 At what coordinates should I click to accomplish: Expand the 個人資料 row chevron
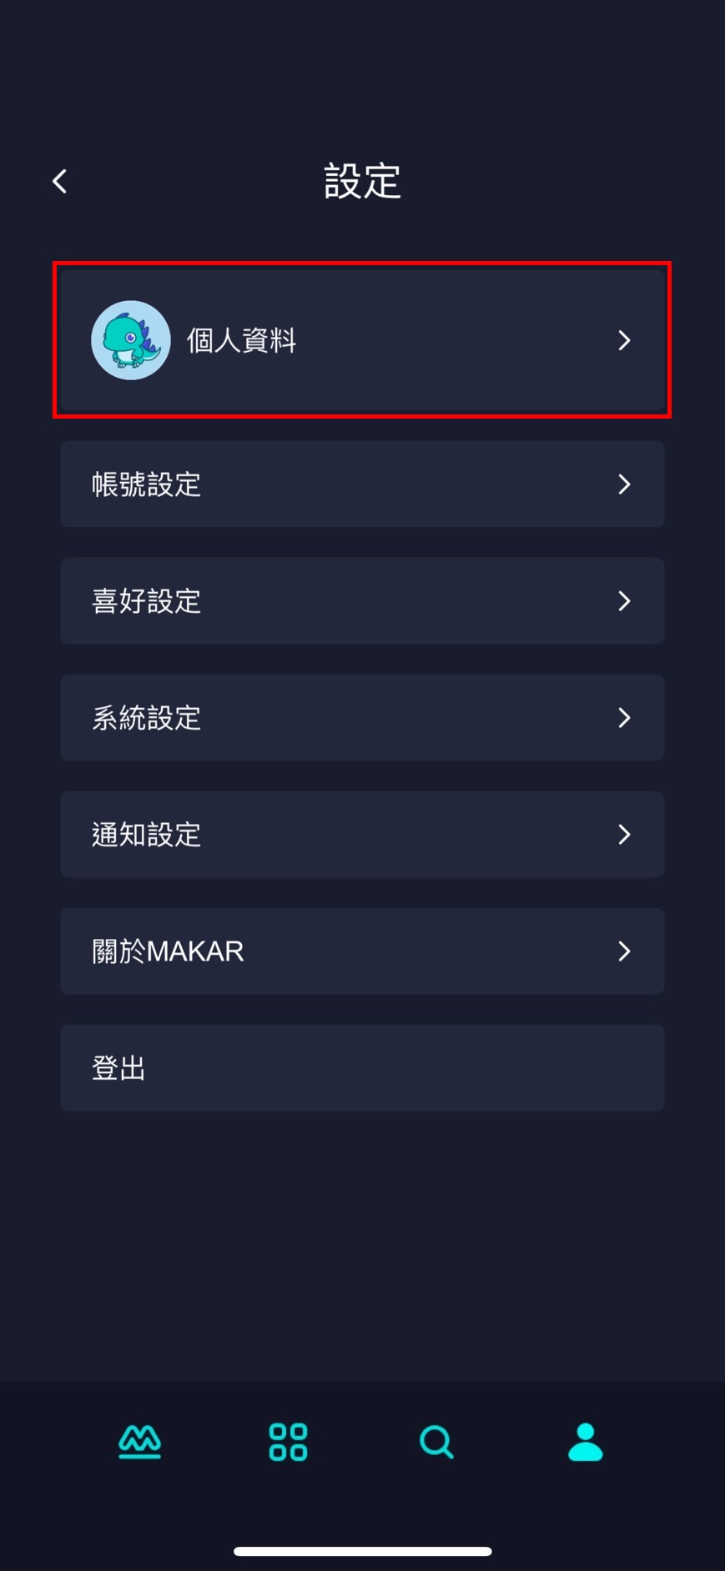click(624, 340)
